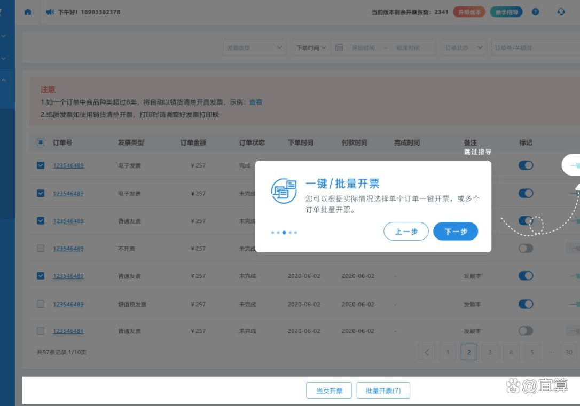
Task: Open the 订单状态 dropdown filter
Action: (463, 47)
